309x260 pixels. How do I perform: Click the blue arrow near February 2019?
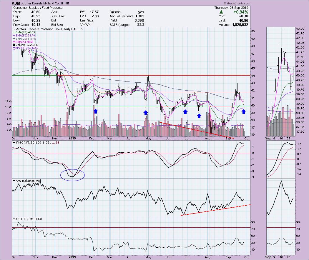(x=96, y=111)
